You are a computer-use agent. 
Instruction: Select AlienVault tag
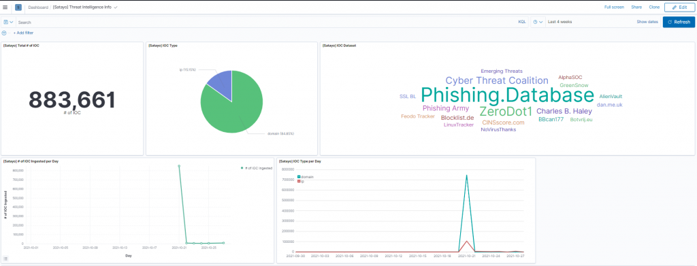[611, 97]
